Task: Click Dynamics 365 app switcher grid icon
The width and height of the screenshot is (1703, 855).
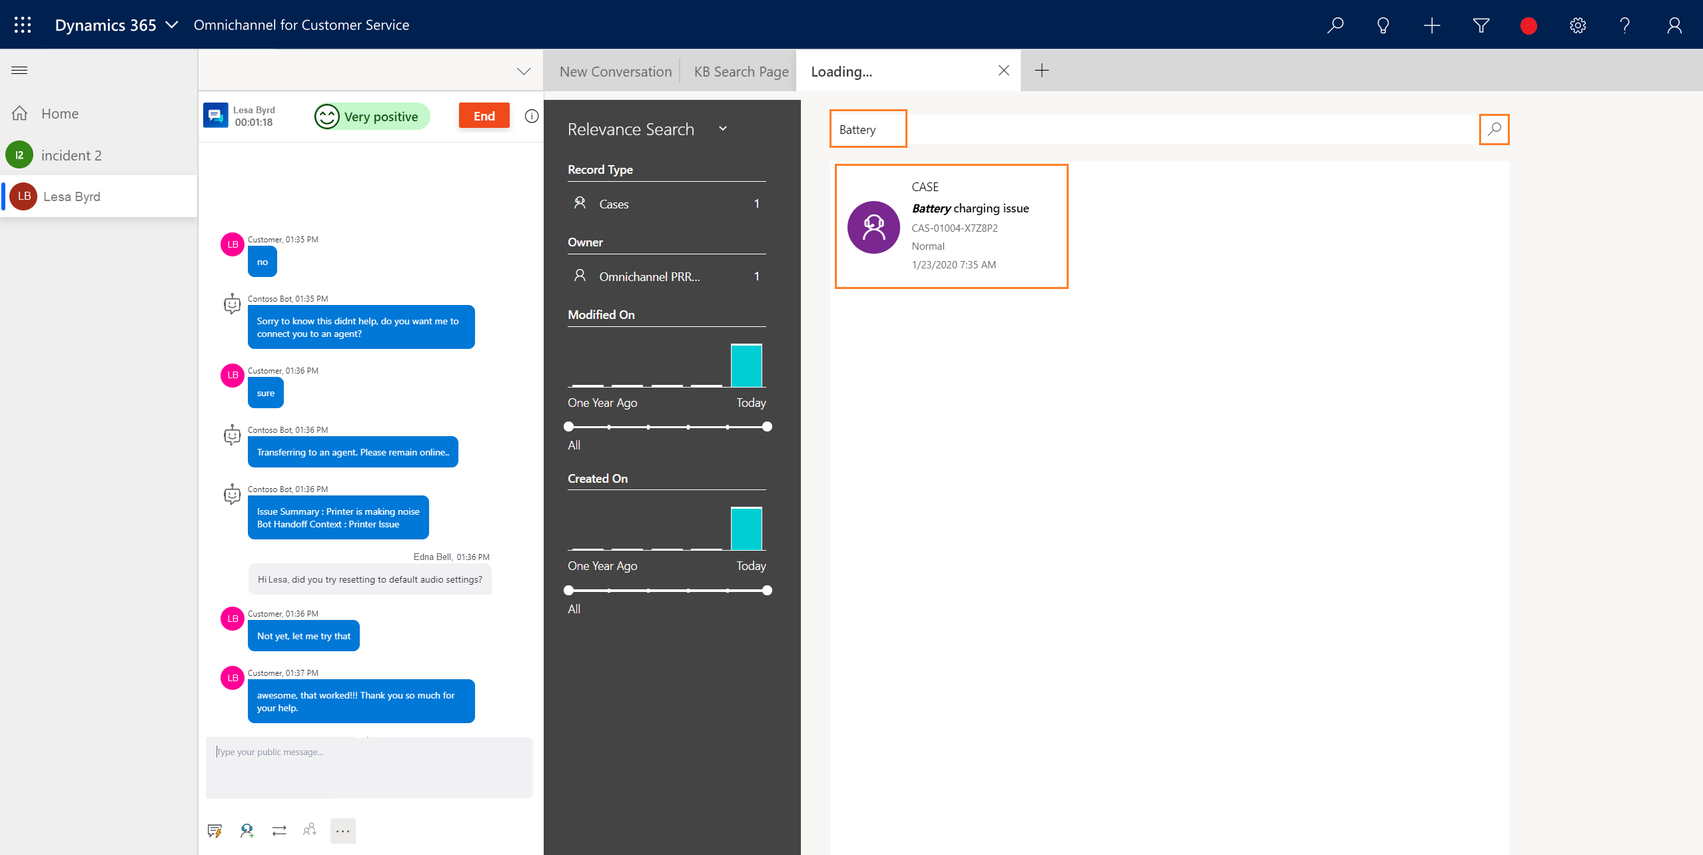Action: [x=22, y=24]
